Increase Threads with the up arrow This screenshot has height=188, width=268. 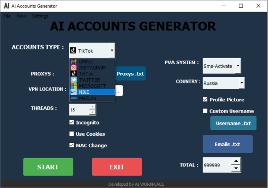point(92,107)
